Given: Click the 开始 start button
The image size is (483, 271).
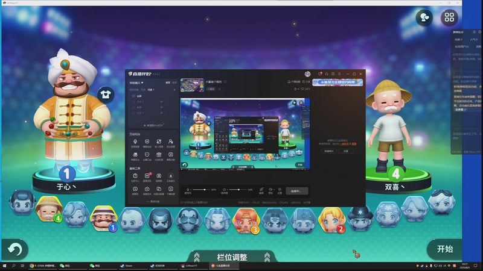Looking at the screenshot, I should click(x=444, y=249).
